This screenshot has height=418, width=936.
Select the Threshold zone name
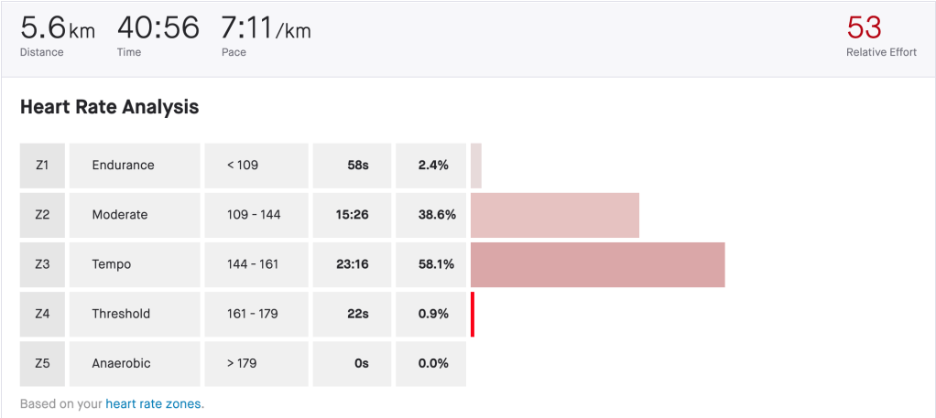tap(121, 314)
